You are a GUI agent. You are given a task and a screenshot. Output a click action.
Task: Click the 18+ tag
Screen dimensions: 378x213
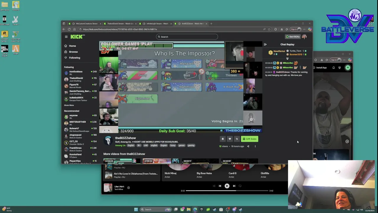[x=139, y=145]
